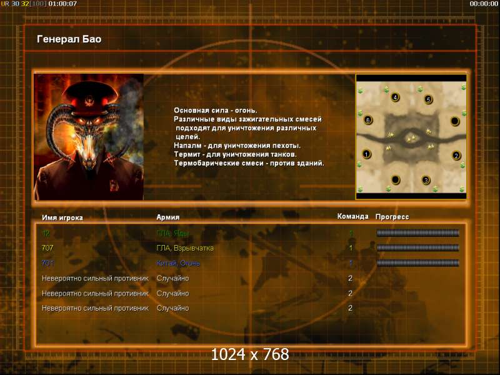Select the empty black marker beside position 3
Screen dimensions: 500x375
(x=396, y=180)
